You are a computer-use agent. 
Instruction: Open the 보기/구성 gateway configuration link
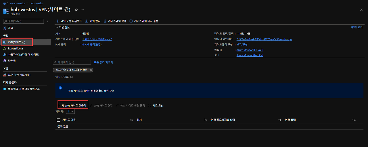click(x=242, y=45)
